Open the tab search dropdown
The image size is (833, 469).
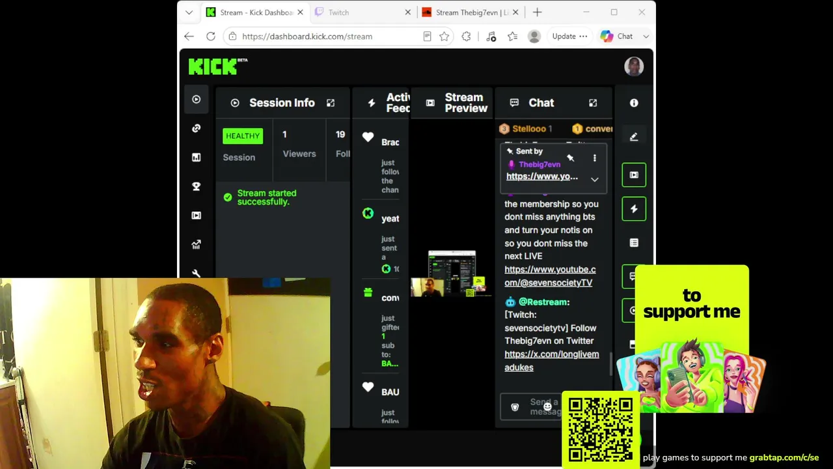tap(189, 12)
